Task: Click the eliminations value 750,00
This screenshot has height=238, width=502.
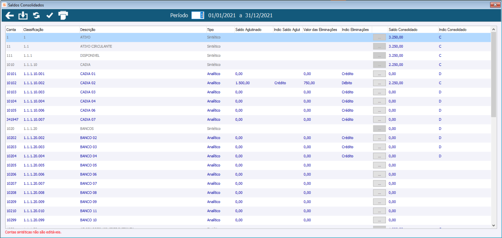Action: point(309,83)
